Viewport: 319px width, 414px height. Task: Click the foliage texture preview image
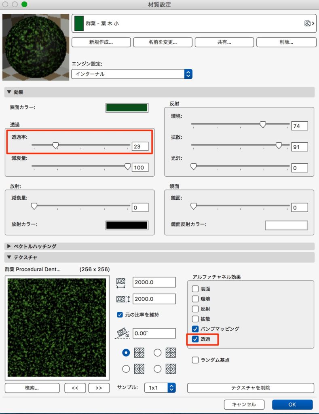click(57, 327)
